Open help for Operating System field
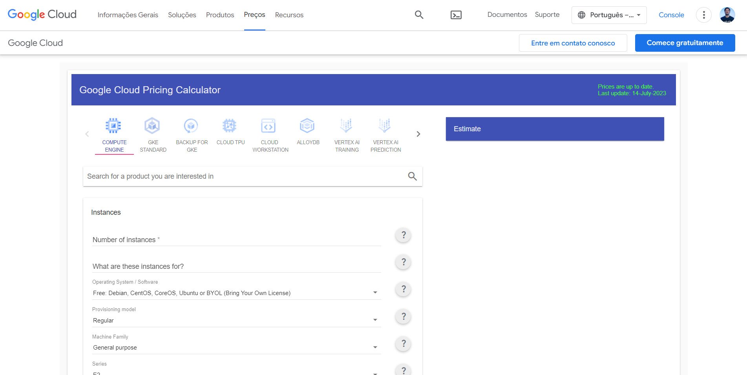The height and width of the screenshot is (375, 747). 403,289
